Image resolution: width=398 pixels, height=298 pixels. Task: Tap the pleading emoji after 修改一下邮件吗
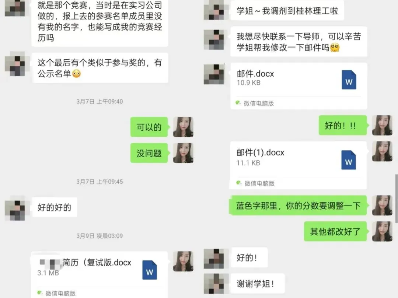click(x=335, y=48)
